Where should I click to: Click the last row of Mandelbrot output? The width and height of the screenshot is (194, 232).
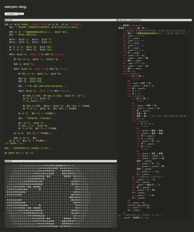click(x=61, y=226)
